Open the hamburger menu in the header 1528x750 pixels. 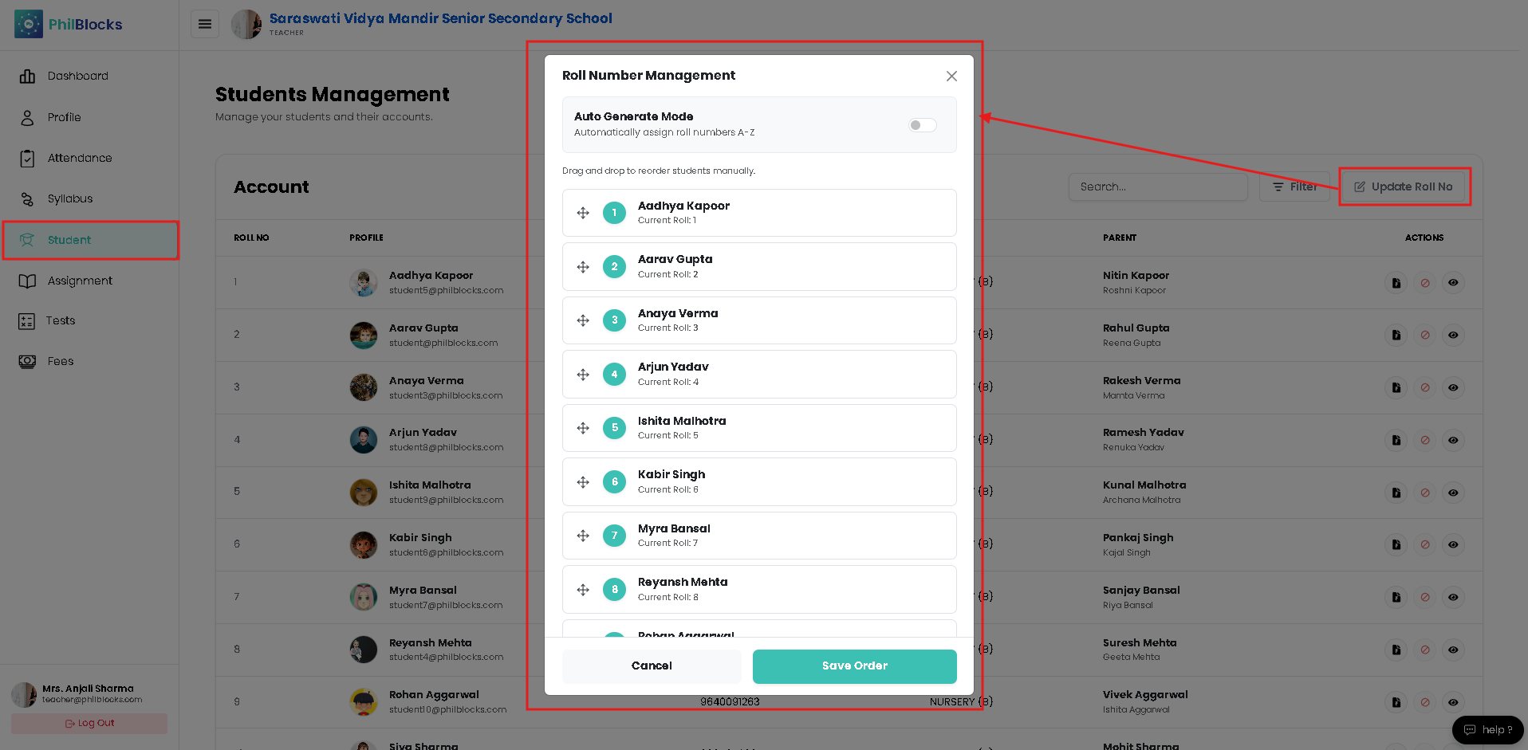(x=205, y=24)
